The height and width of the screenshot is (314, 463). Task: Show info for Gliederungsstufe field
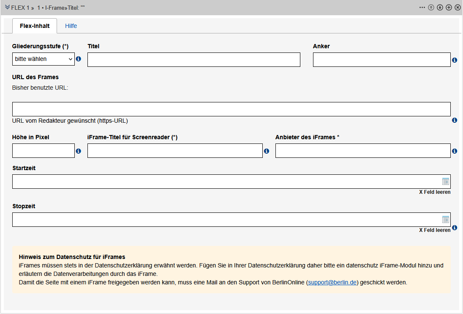[x=78, y=59]
